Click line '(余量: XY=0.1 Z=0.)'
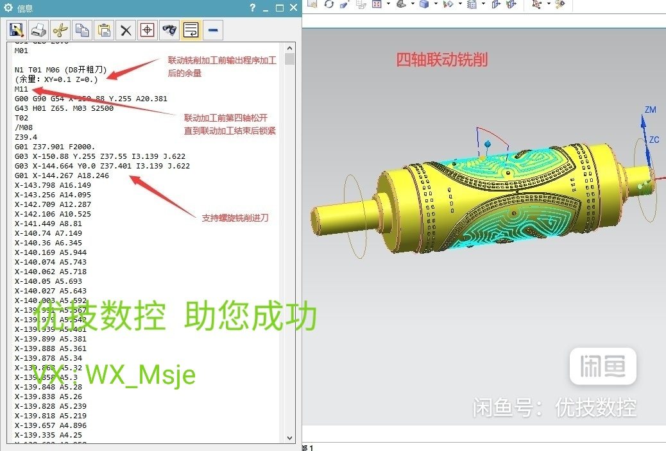The height and width of the screenshot is (451, 666). pos(56,79)
